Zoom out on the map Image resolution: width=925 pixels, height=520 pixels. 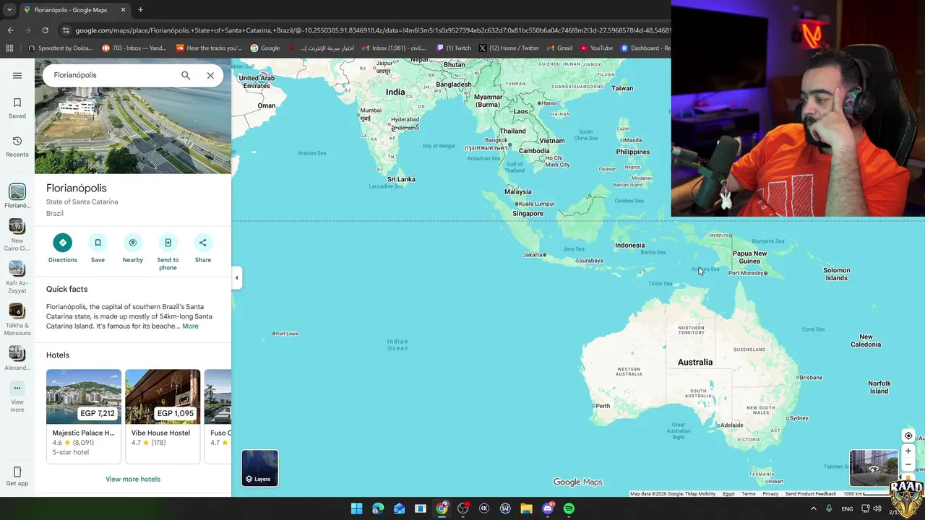point(908,464)
